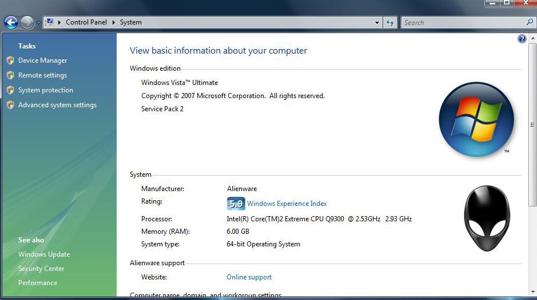The width and height of the screenshot is (537, 300).
Task: Select Control Panel in the address breadcrumb
Action: [x=86, y=22]
